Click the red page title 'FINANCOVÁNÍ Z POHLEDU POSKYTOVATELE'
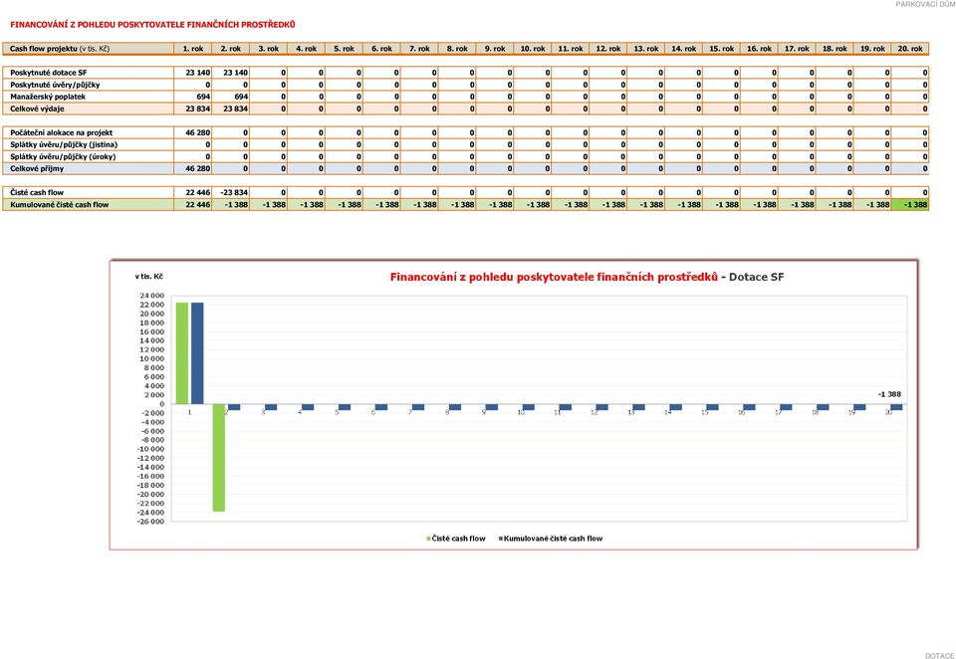956x659 pixels. click(152, 25)
